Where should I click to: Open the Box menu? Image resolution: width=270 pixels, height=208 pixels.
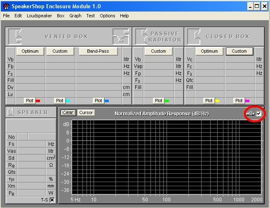point(61,16)
